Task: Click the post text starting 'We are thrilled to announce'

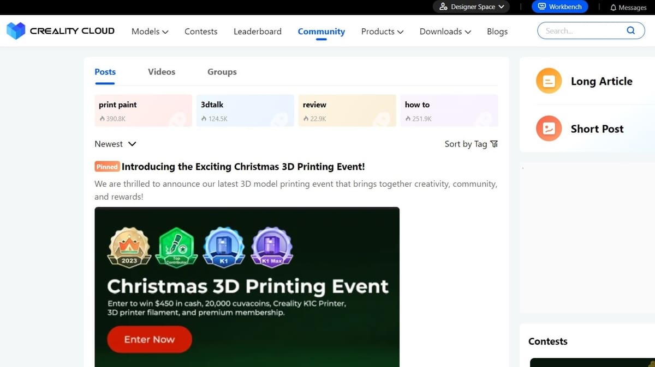Action: point(296,190)
